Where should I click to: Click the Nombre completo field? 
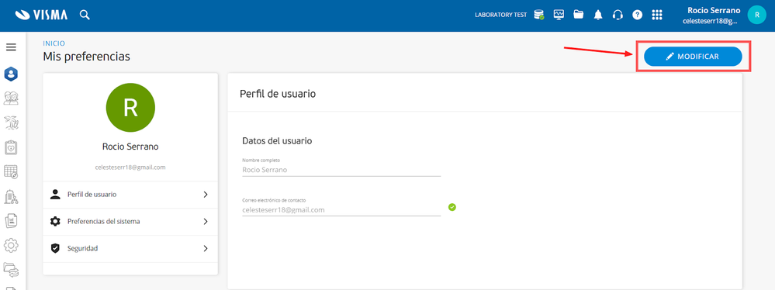pyautogui.click(x=341, y=170)
